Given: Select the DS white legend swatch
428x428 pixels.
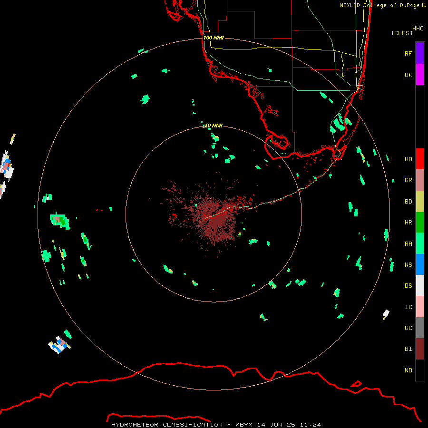Looking at the screenshot, I should (x=420, y=285).
